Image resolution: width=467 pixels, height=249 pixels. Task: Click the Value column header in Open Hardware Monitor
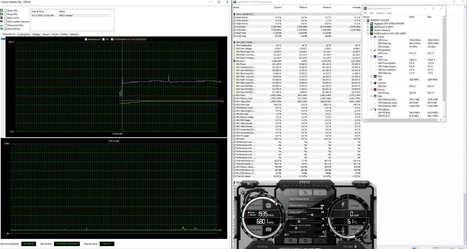point(412,17)
